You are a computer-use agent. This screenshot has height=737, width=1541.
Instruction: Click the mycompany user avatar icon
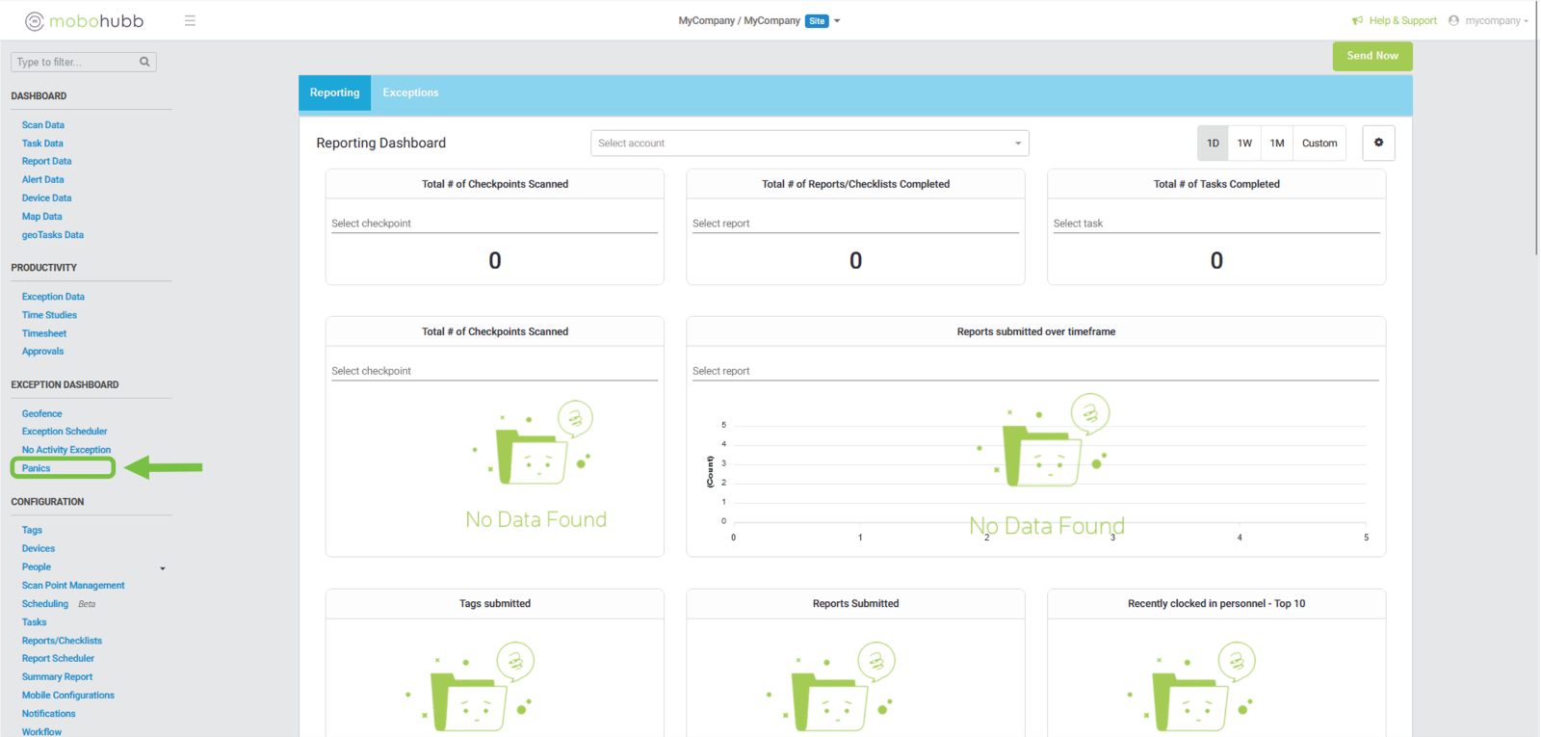1453,20
